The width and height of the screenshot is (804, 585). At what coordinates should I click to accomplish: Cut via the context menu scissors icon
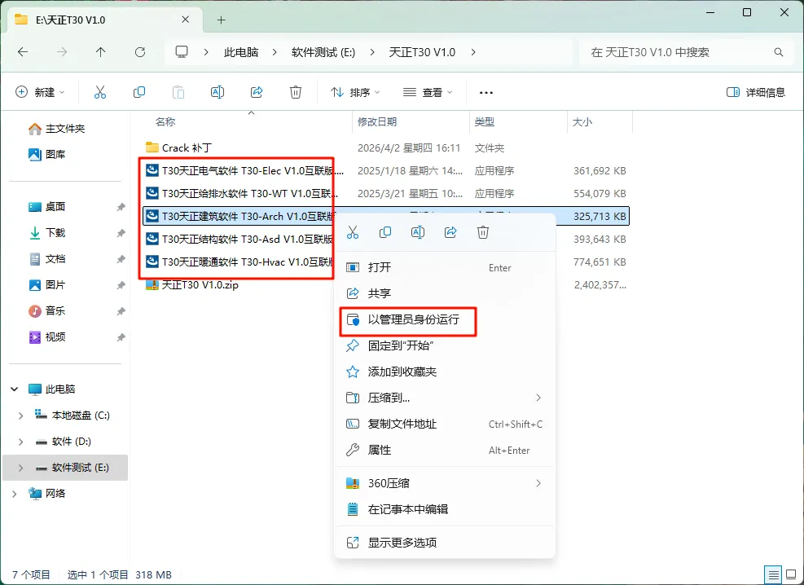click(x=353, y=232)
